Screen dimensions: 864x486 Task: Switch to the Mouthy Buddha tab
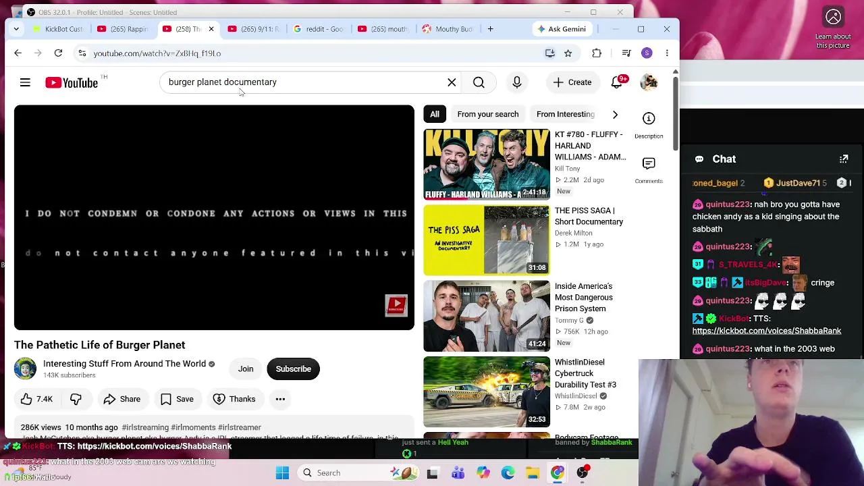449,29
